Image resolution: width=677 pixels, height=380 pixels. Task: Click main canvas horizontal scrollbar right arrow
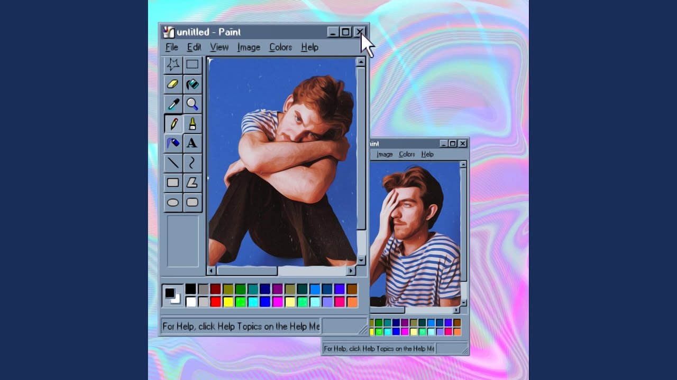click(x=351, y=271)
